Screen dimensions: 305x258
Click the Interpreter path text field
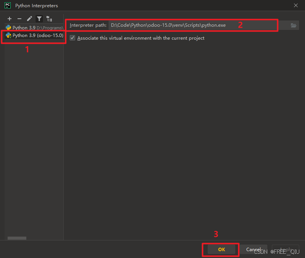click(198, 25)
